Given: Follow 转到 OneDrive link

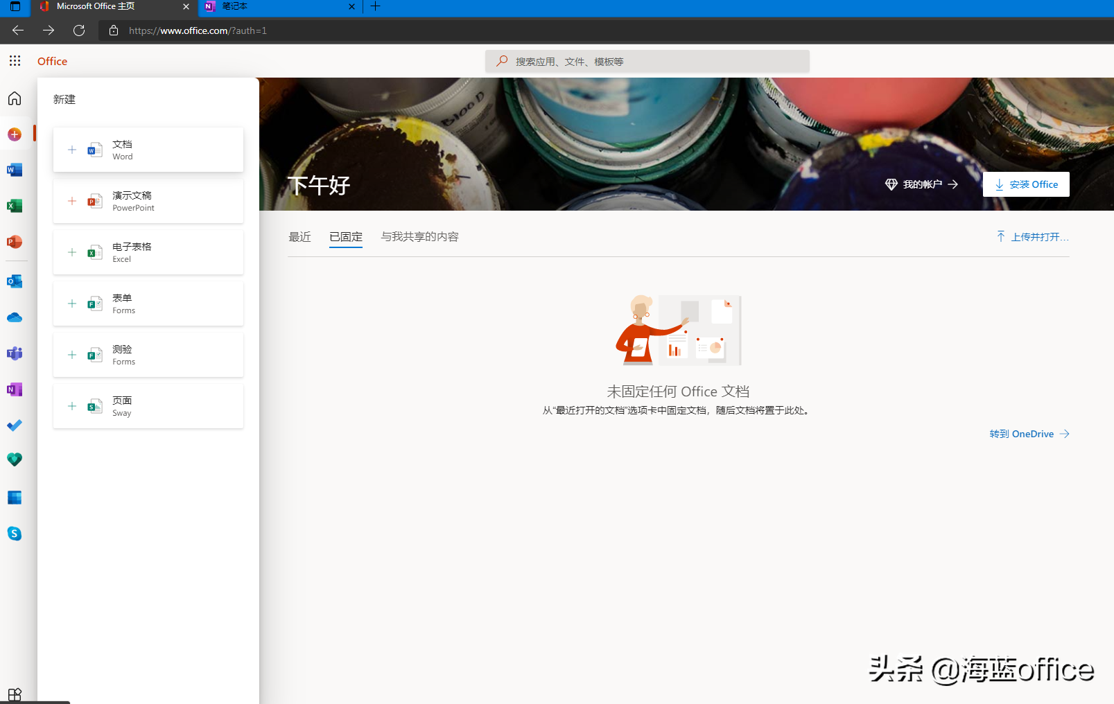Looking at the screenshot, I should pos(1029,434).
